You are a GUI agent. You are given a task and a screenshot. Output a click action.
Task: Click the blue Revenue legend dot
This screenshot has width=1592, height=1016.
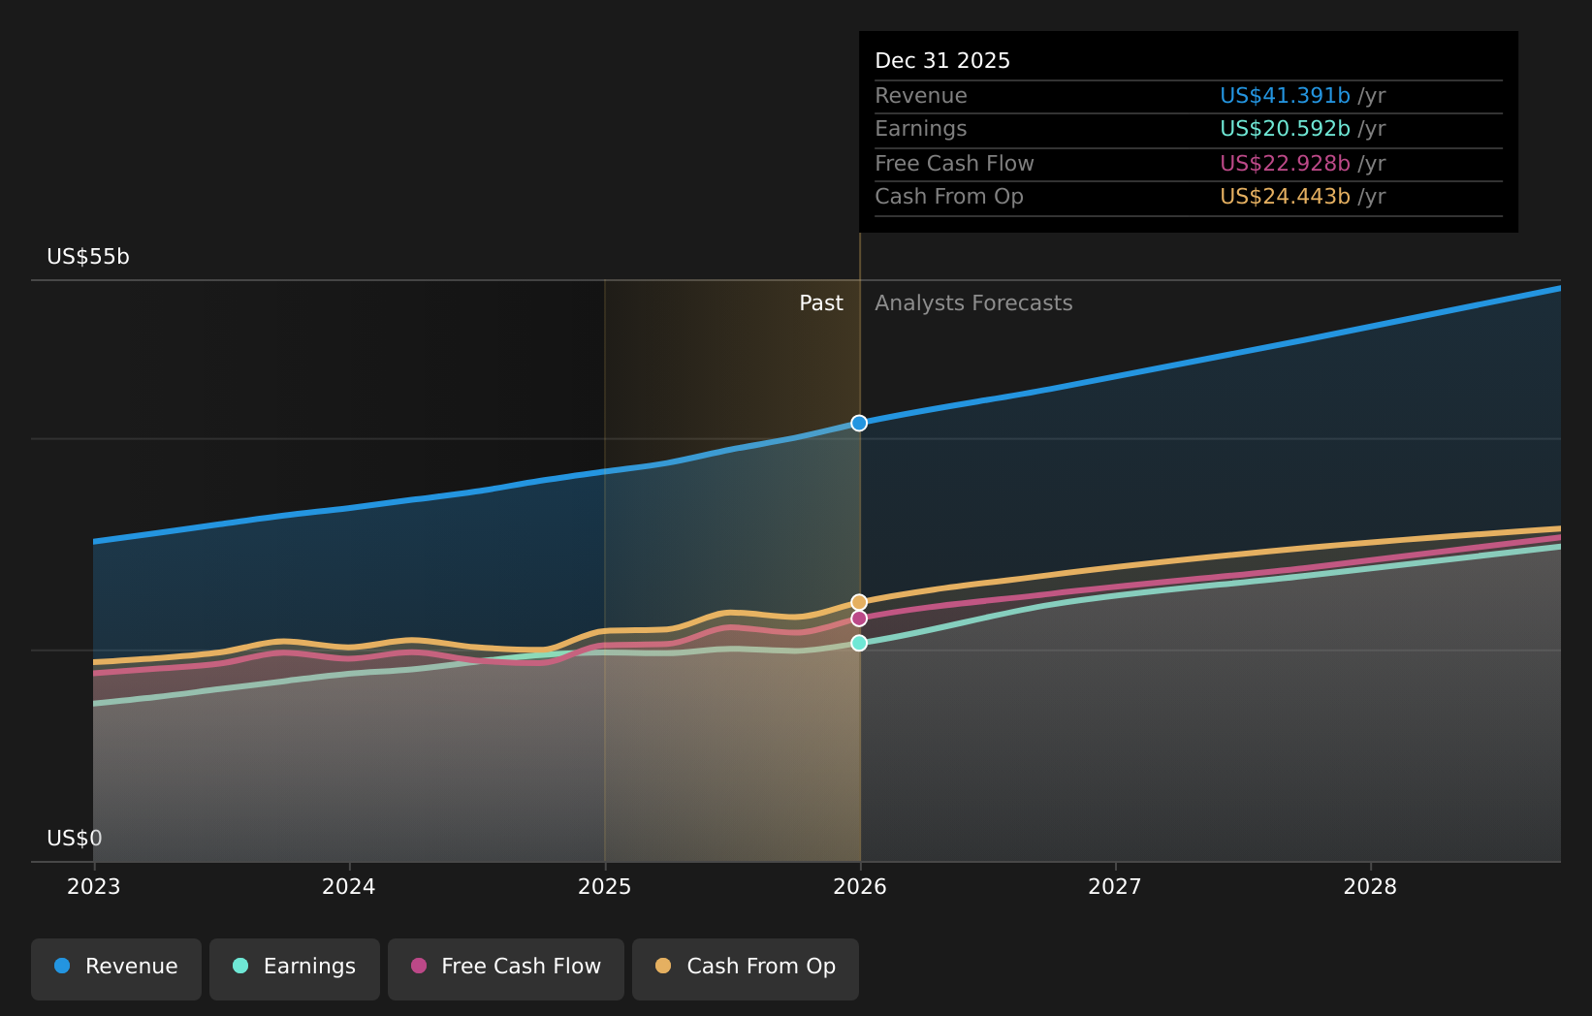[x=60, y=967]
